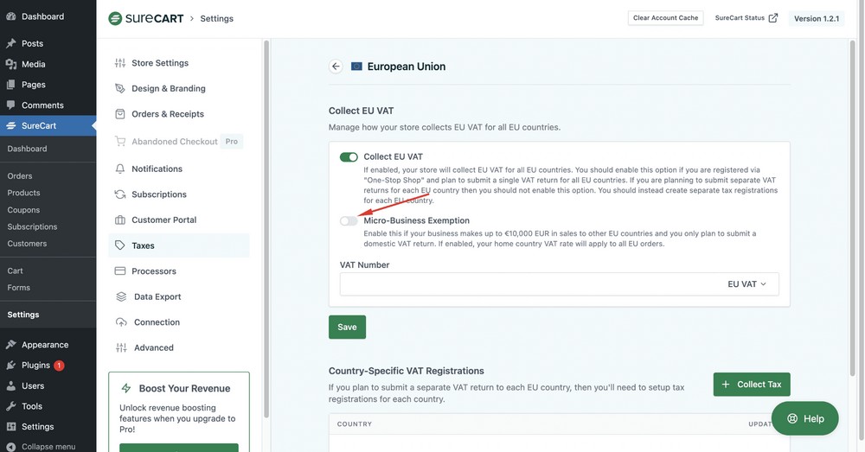Go to Customers in SureCart submenu
The image size is (865, 452).
[x=27, y=244]
